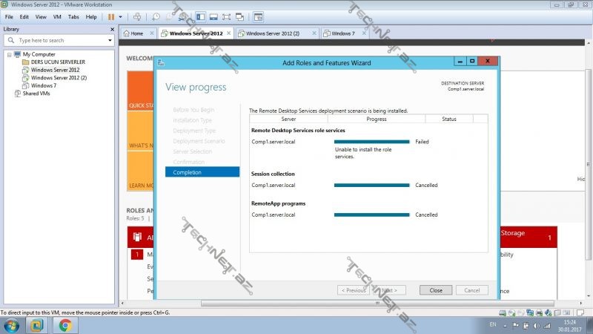Take a snapshot using the toolbar icon

point(156,16)
